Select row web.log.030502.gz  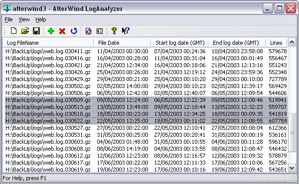[146, 86]
